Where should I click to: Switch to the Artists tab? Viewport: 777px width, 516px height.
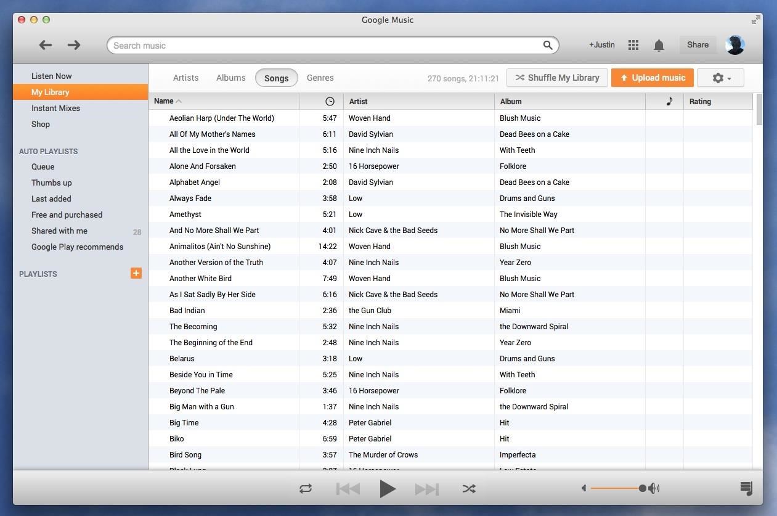(185, 78)
